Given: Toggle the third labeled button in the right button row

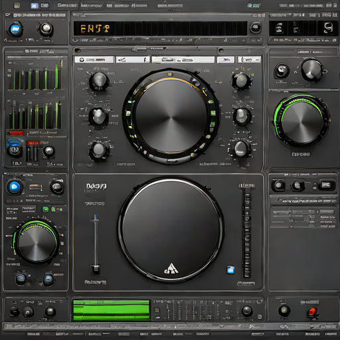Looking at the screenshot, I should point(326,185).
